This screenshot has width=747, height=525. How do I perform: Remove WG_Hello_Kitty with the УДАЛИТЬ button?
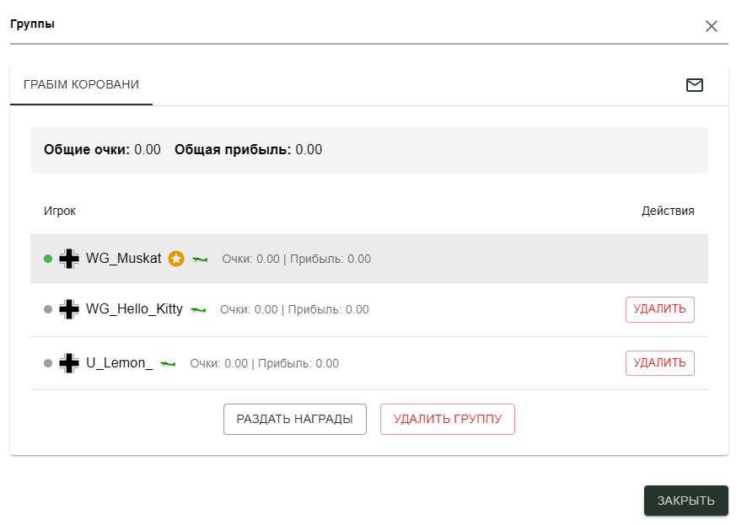tap(659, 309)
